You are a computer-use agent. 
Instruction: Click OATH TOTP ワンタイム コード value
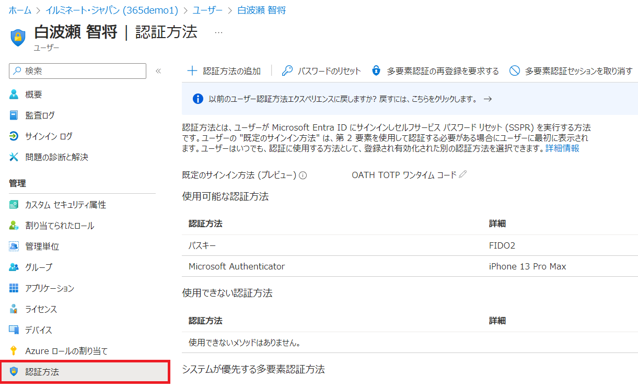(404, 175)
